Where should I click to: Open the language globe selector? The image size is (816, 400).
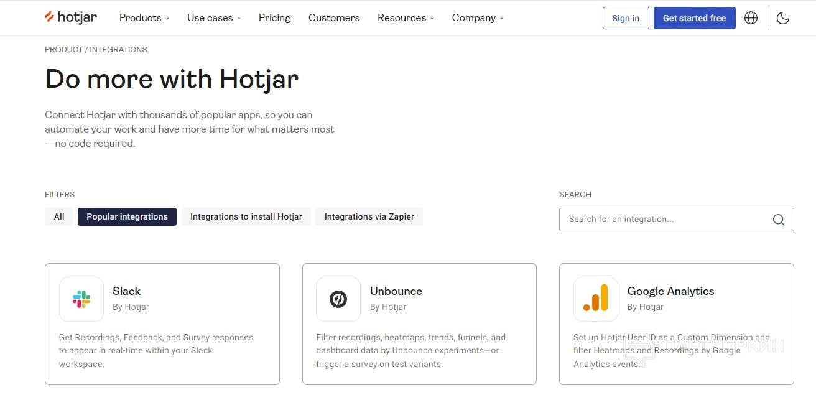point(751,18)
